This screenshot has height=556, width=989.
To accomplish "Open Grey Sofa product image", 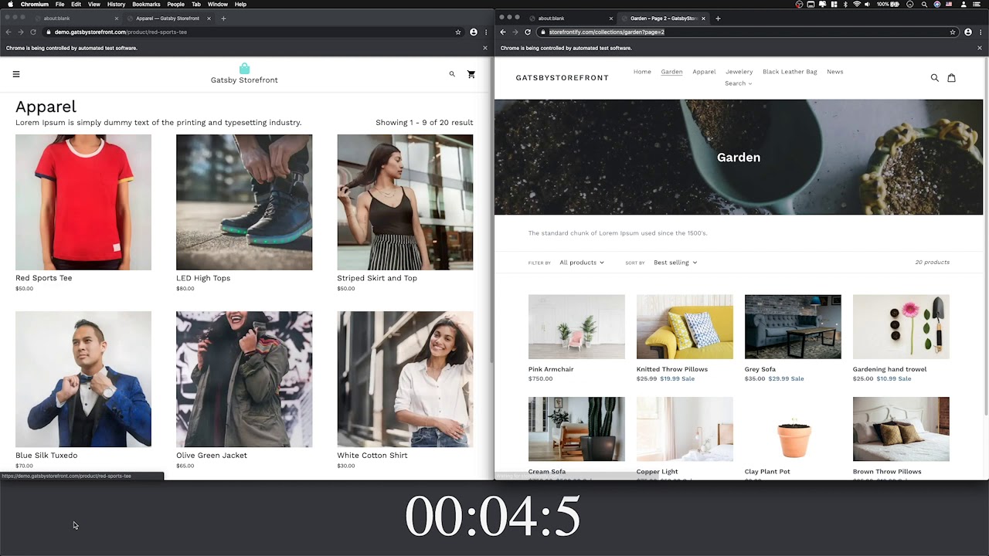I will click(x=793, y=327).
